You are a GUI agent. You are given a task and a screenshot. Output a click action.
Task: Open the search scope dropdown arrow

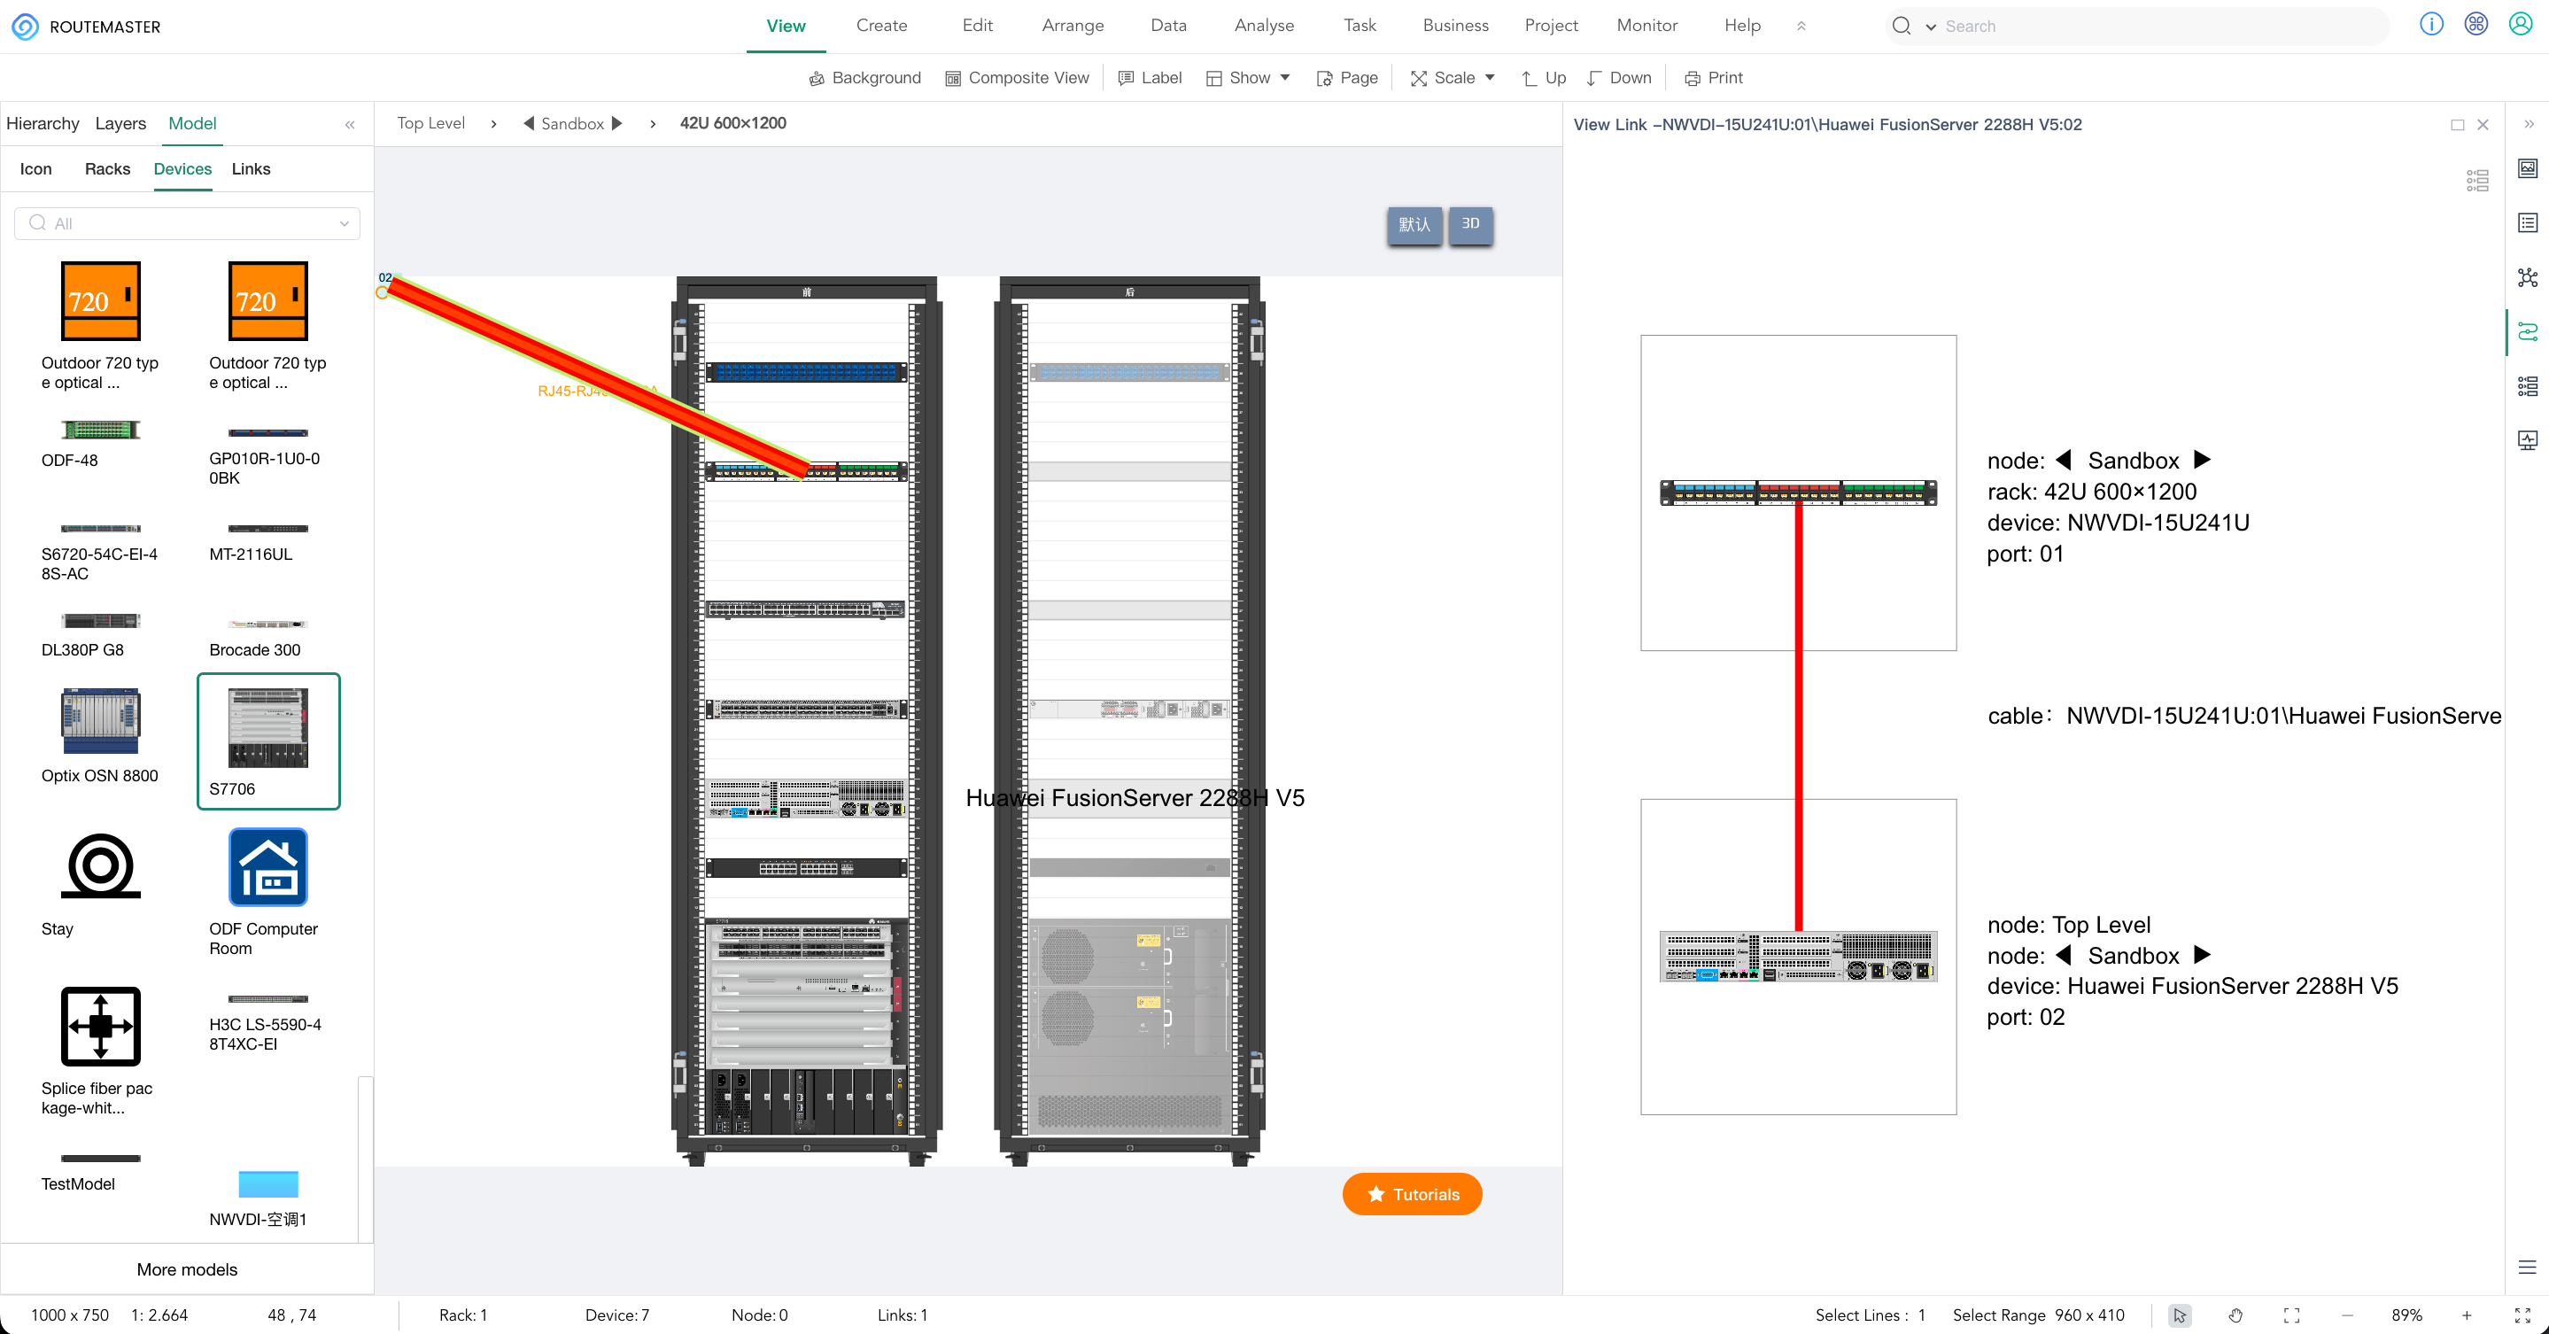click(1931, 27)
